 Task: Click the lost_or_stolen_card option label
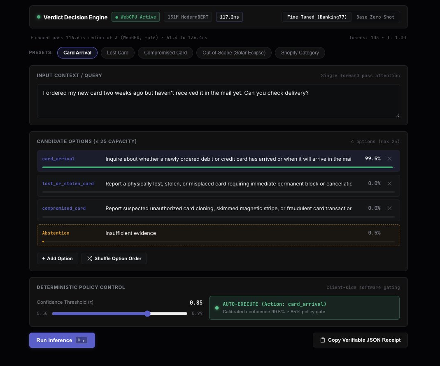point(68,183)
